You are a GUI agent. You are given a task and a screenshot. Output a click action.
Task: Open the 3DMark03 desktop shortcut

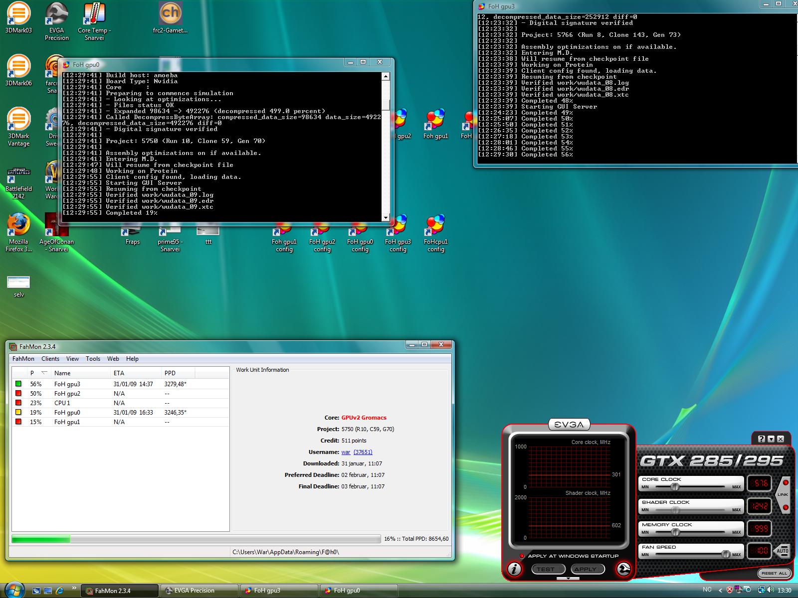[18, 18]
